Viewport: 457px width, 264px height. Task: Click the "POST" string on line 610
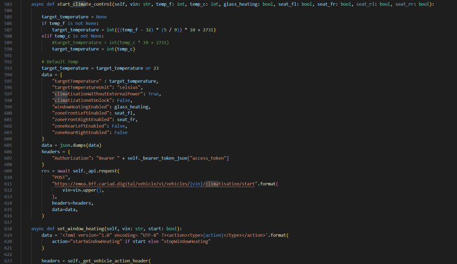pos(60,178)
